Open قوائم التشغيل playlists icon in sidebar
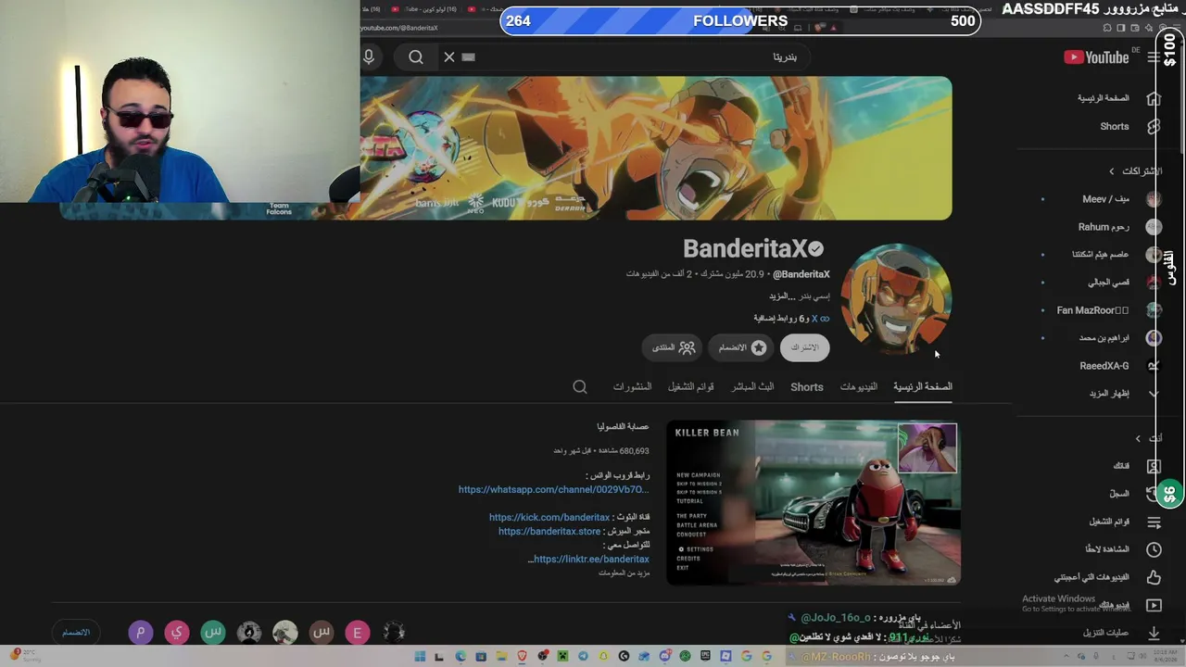Image resolution: width=1186 pixels, height=667 pixels. point(1154,522)
